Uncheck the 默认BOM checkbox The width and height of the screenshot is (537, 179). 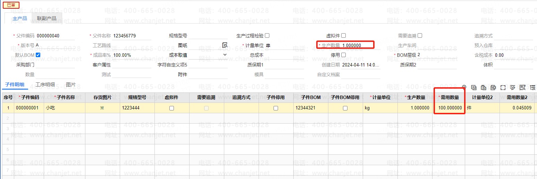click(x=38, y=55)
